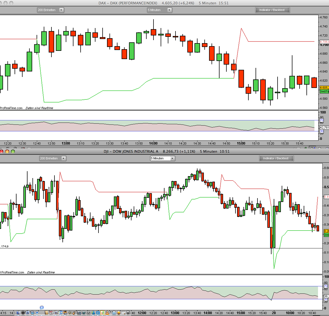Click DJI RSI upper level 70 label
329x316 pixels.
click(x=326, y=286)
